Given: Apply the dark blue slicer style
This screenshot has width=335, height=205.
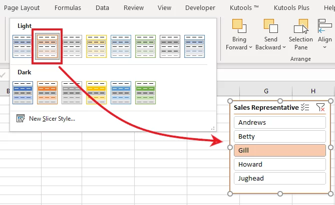Looking at the screenshot, I should coord(23,93).
